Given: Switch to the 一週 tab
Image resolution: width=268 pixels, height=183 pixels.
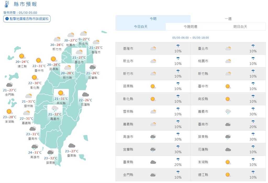Looking at the screenshot, I should click(228, 19).
